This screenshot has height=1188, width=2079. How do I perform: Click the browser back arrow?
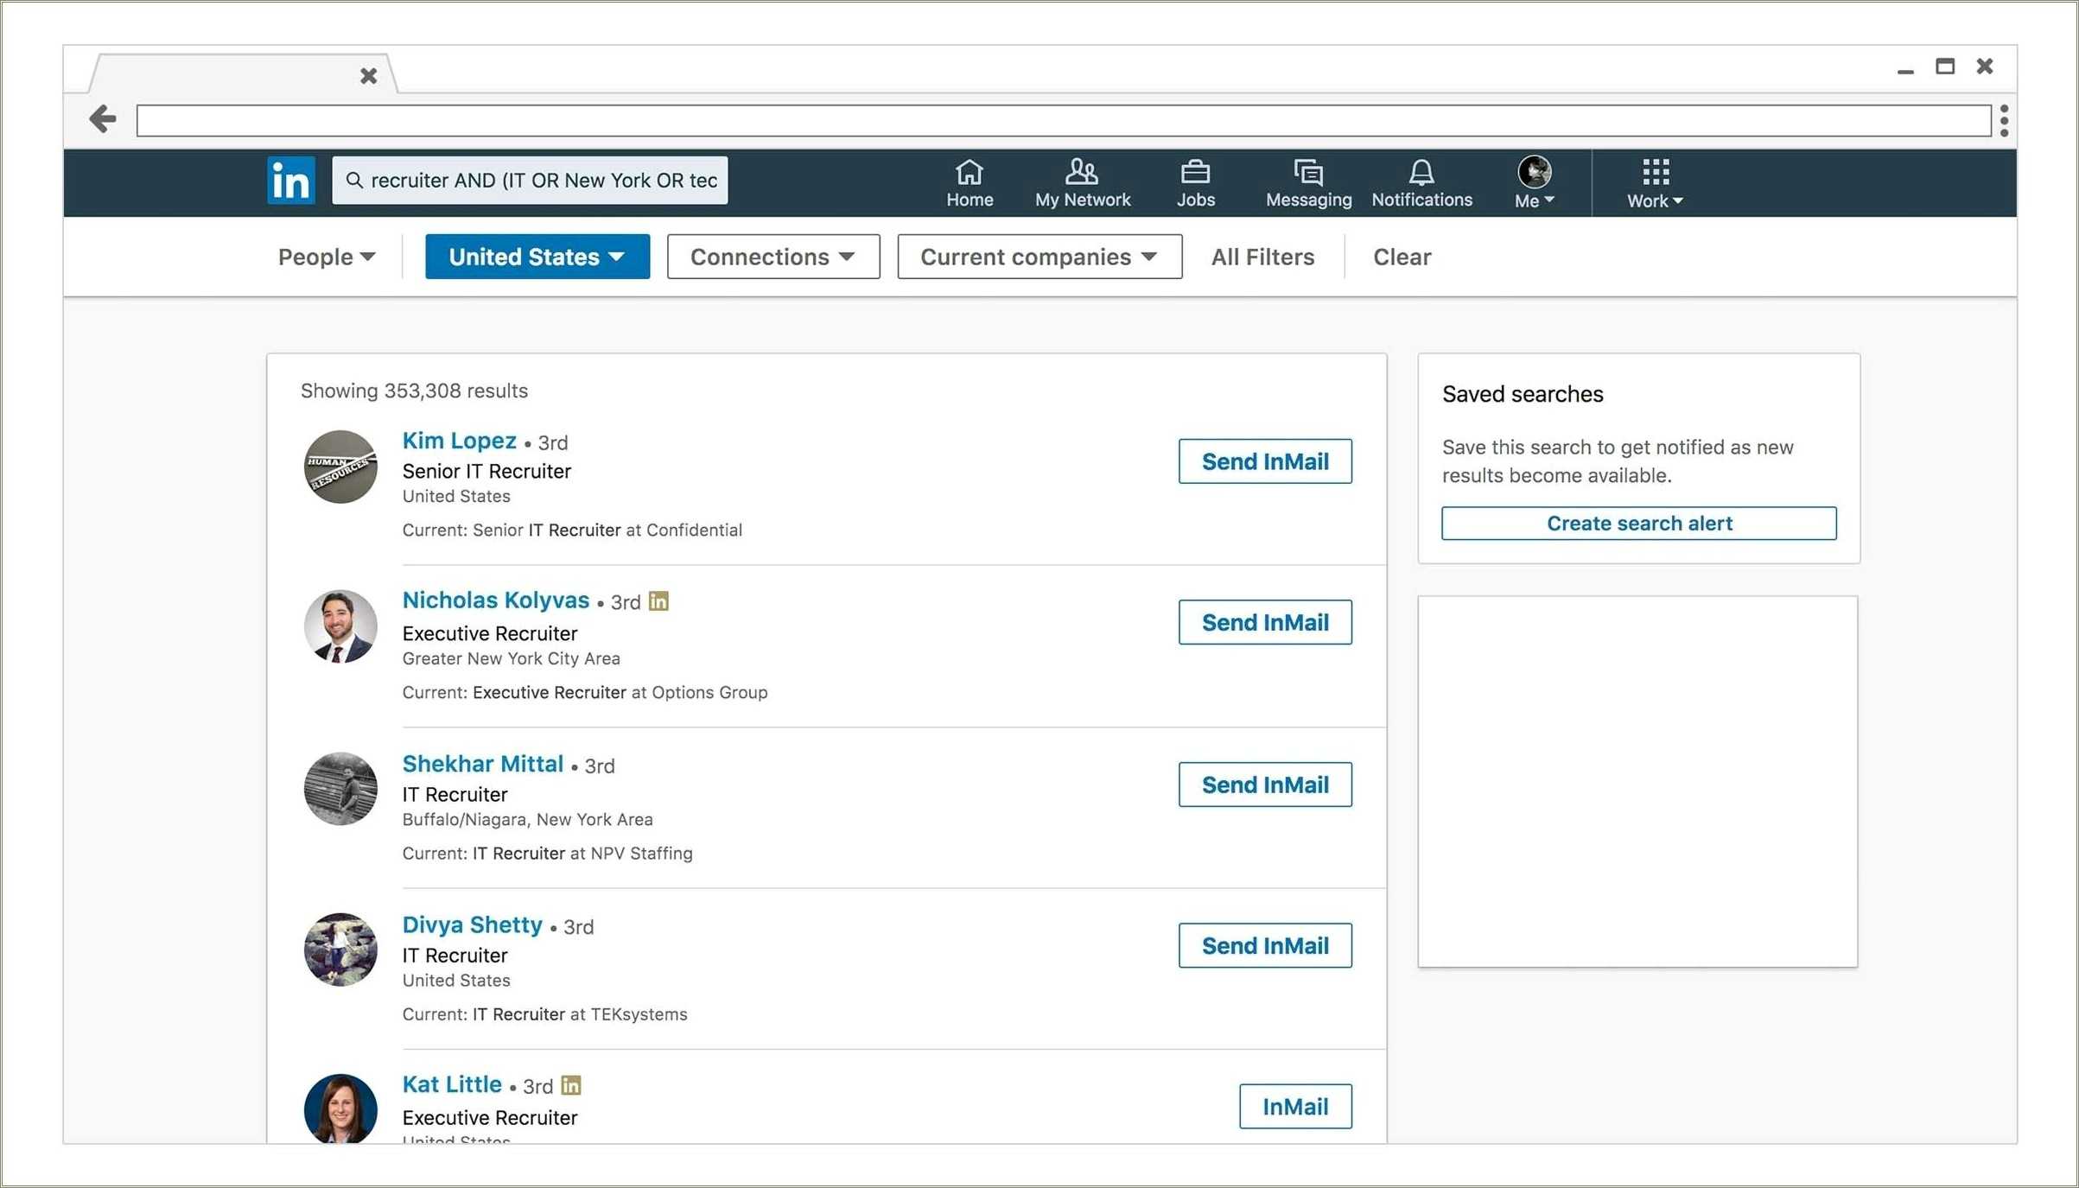click(x=103, y=118)
